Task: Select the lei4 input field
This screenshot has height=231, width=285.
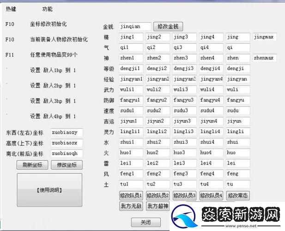Action: click(x=211, y=163)
